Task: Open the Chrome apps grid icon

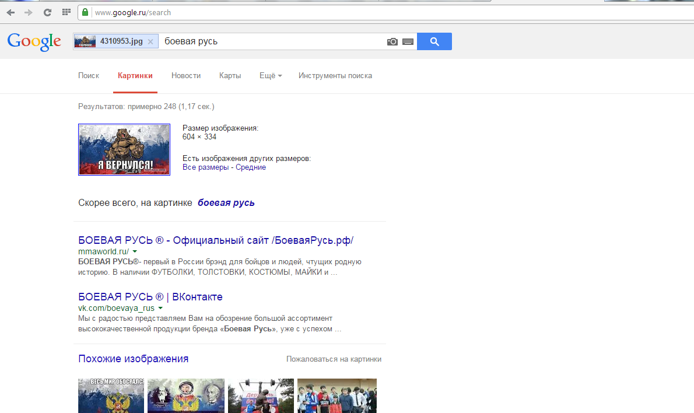Action: 66,12
